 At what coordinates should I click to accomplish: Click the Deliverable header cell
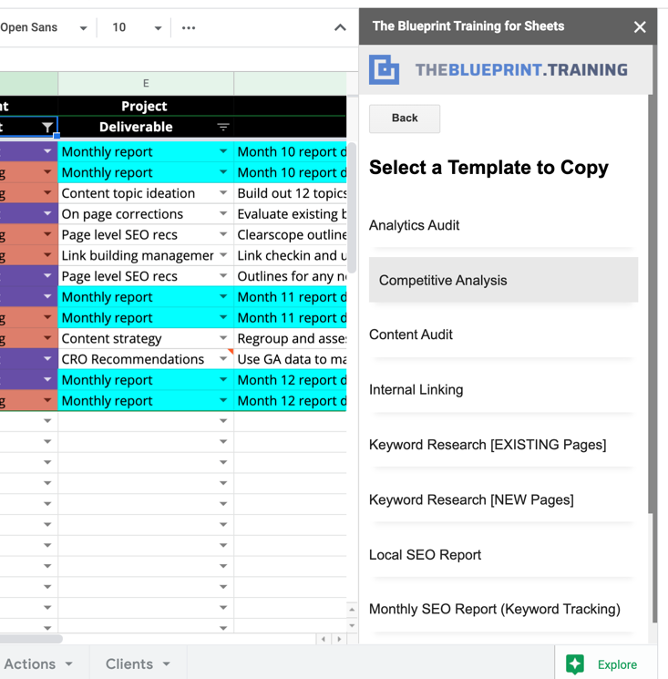(146, 127)
